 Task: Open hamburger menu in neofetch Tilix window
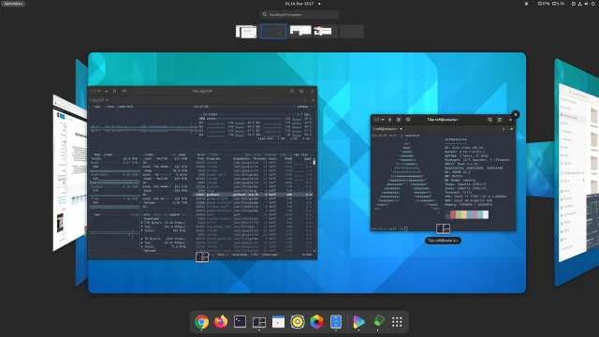coord(500,120)
